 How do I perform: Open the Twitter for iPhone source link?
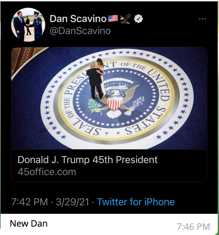coord(136,202)
